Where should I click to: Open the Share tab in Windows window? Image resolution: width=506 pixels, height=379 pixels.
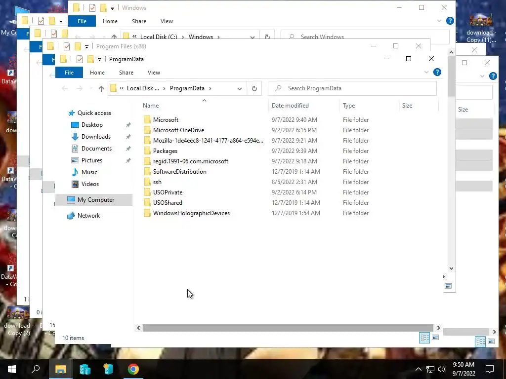click(139, 21)
